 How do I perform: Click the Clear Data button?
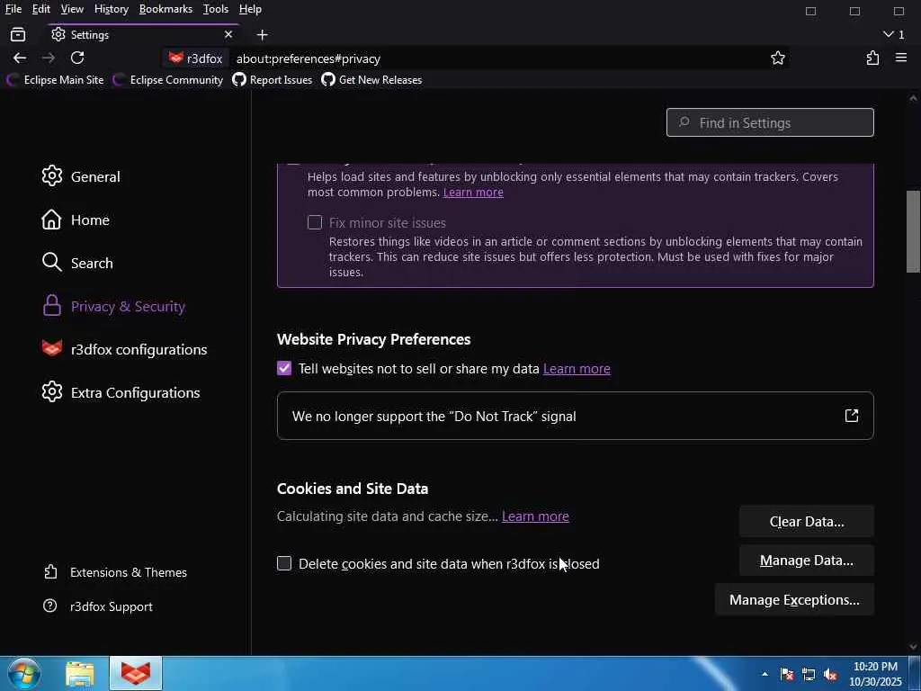coord(807,521)
